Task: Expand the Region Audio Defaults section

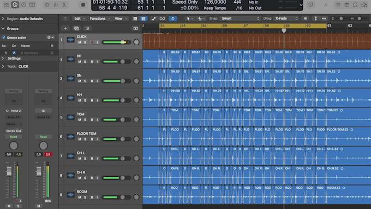Action: pyautogui.click(x=3, y=19)
